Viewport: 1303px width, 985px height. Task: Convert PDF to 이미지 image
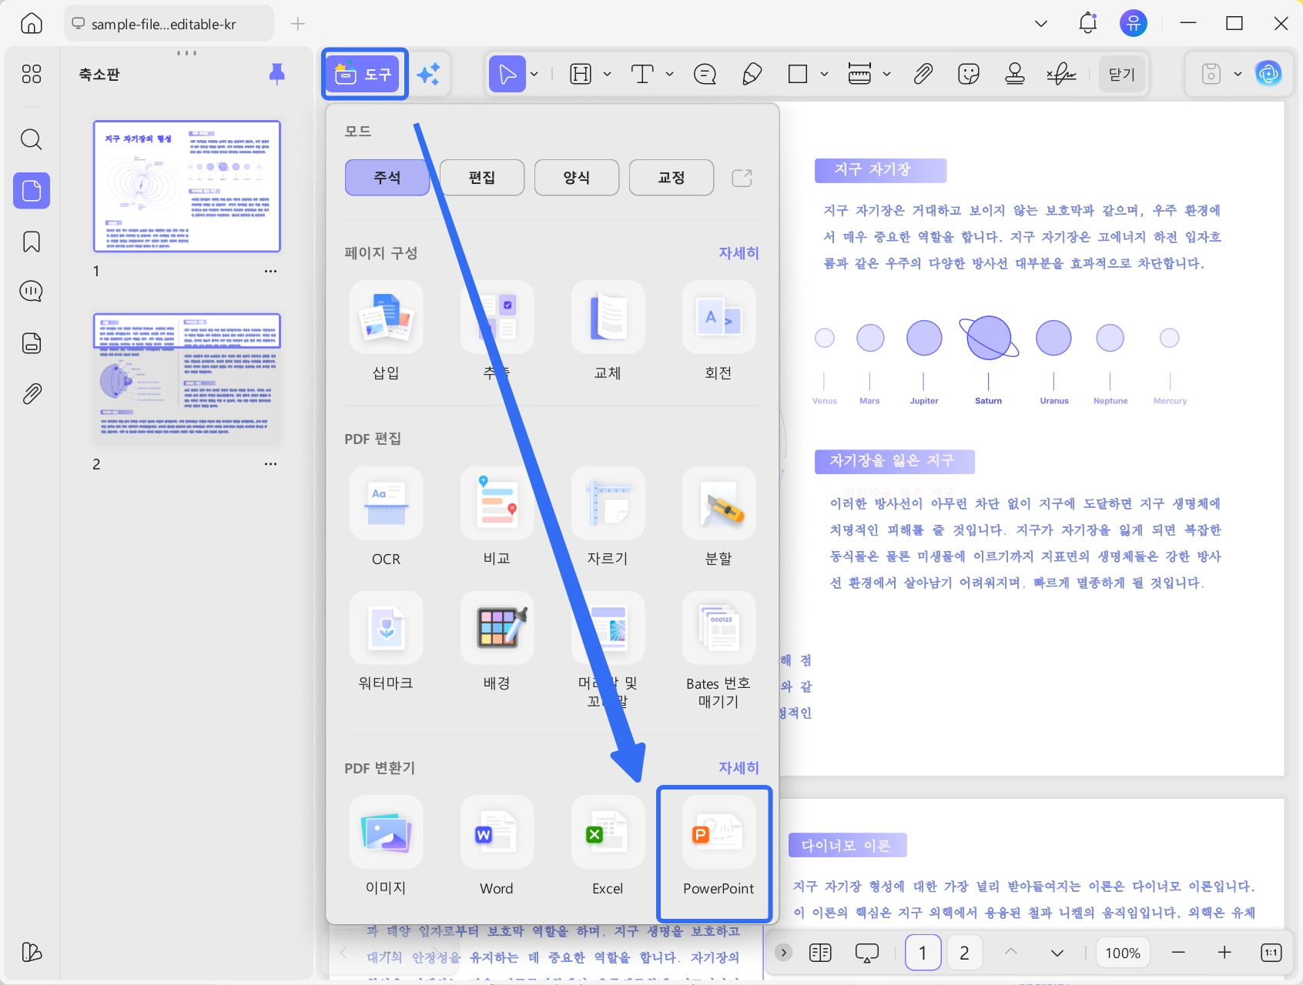pyautogui.click(x=386, y=846)
